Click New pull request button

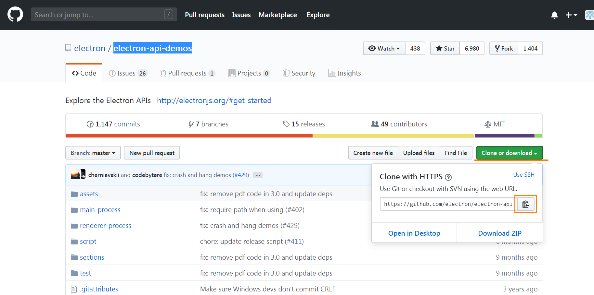(152, 153)
